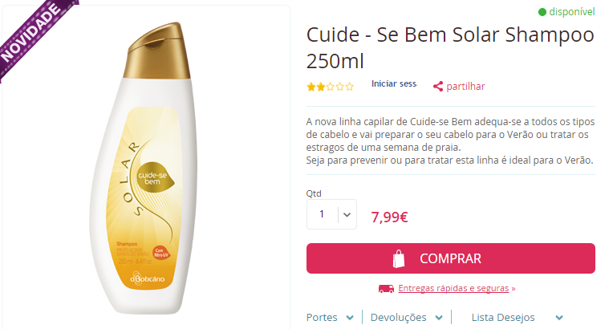Open Entregas rápidas e seguras link

pyautogui.click(x=453, y=288)
